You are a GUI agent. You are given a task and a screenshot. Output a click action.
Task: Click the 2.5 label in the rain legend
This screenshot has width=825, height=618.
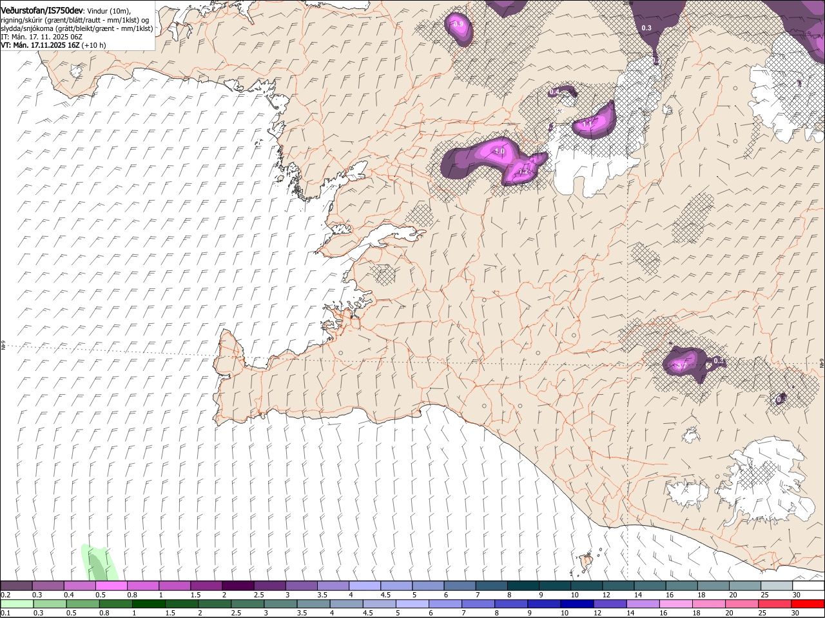236,613
